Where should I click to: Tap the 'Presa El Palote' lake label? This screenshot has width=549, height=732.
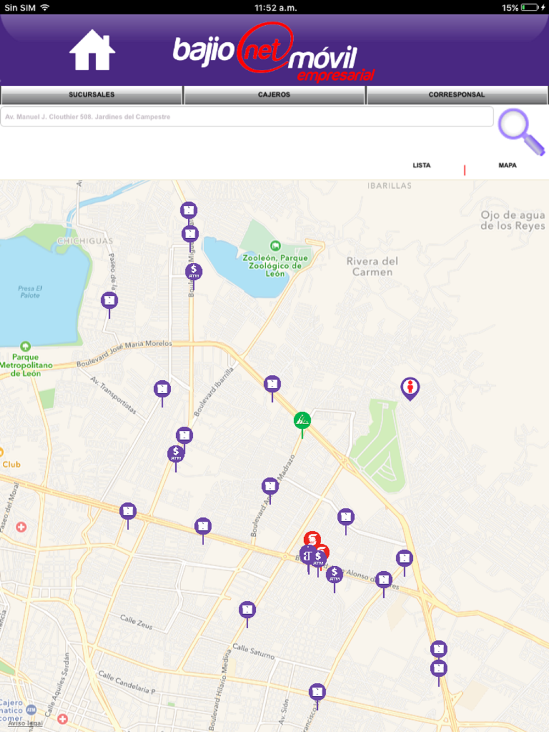click(x=30, y=291)
